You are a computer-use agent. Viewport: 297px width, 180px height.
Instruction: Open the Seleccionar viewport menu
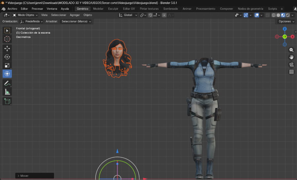coord(59,15)
